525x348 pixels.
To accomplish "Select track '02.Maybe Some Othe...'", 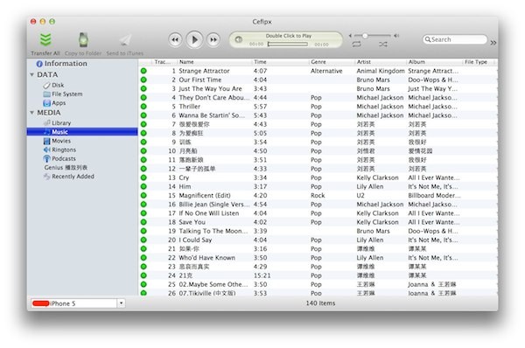I will (213, 284).
